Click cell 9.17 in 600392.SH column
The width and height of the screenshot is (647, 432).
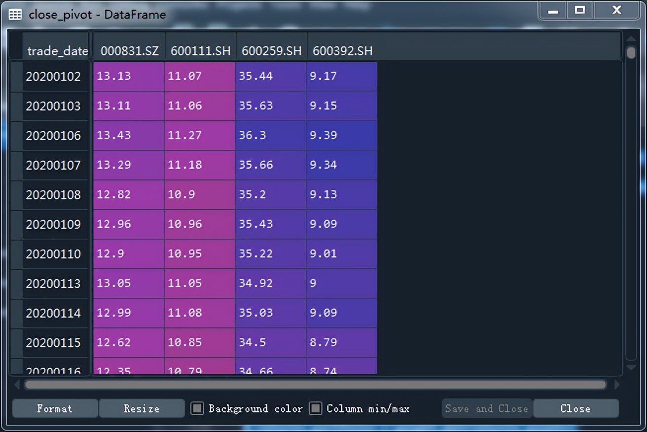(342, 76)
